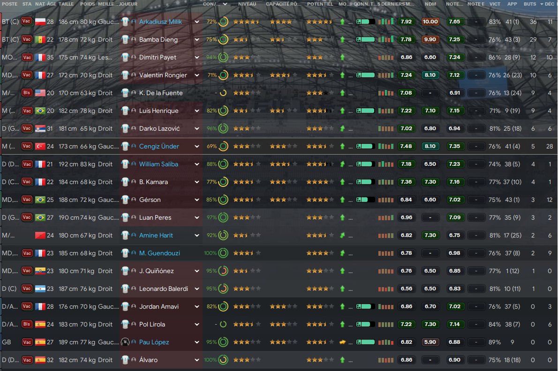Click the niveau star rating for William Saliba
The width and height of the screenshot is (558, 371).
247,164
